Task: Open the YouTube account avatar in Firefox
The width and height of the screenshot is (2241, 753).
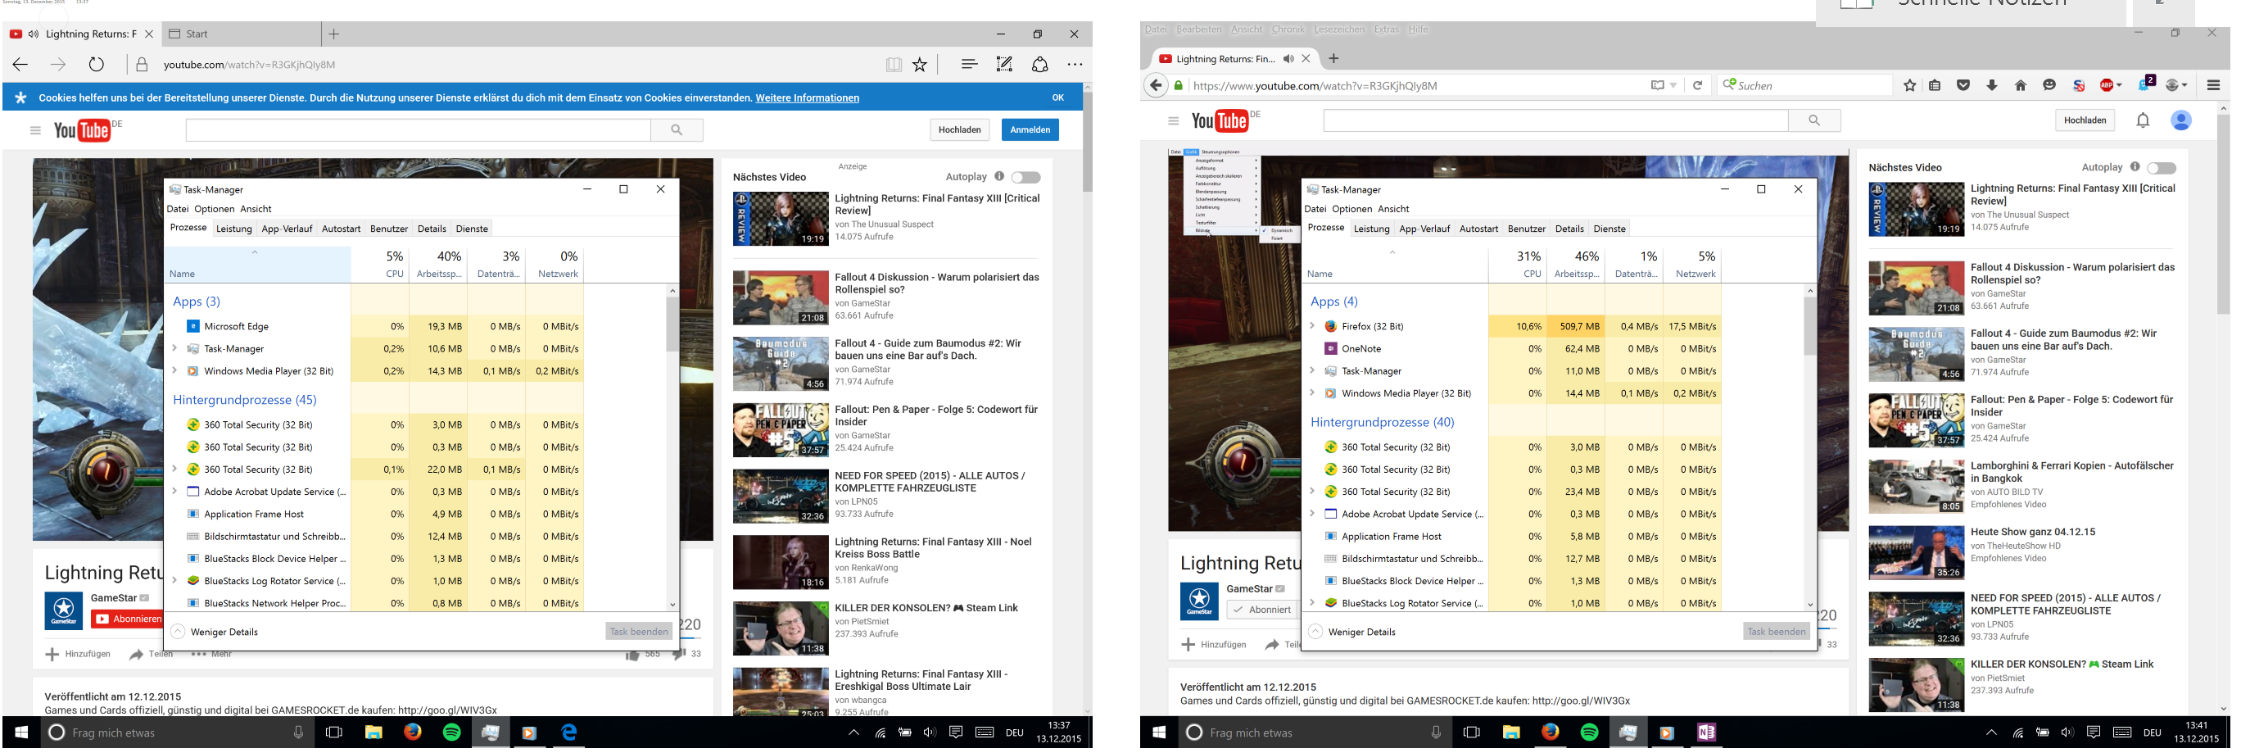Action: [x=2181, y=120]
